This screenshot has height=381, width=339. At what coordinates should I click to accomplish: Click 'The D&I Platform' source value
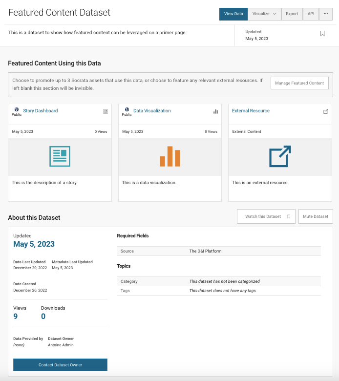[x=205, y=251]
